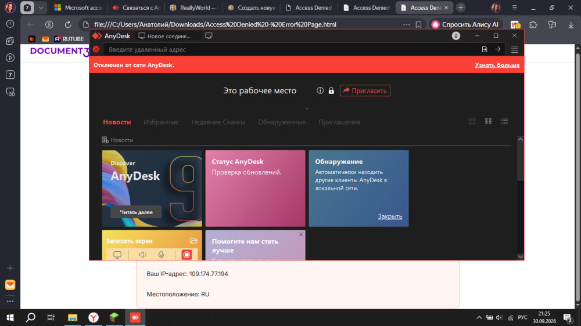Select the Избранные tab

(161, 122)
